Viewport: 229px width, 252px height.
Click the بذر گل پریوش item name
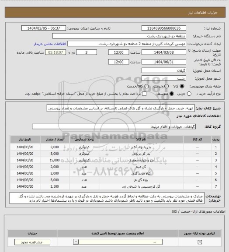coord(141,154)
